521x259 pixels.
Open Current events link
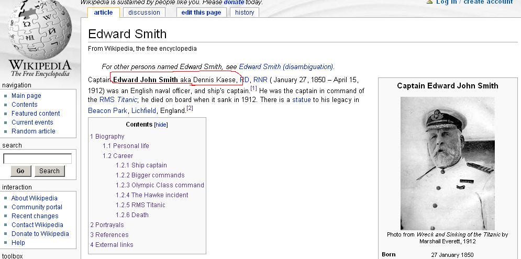32,122
